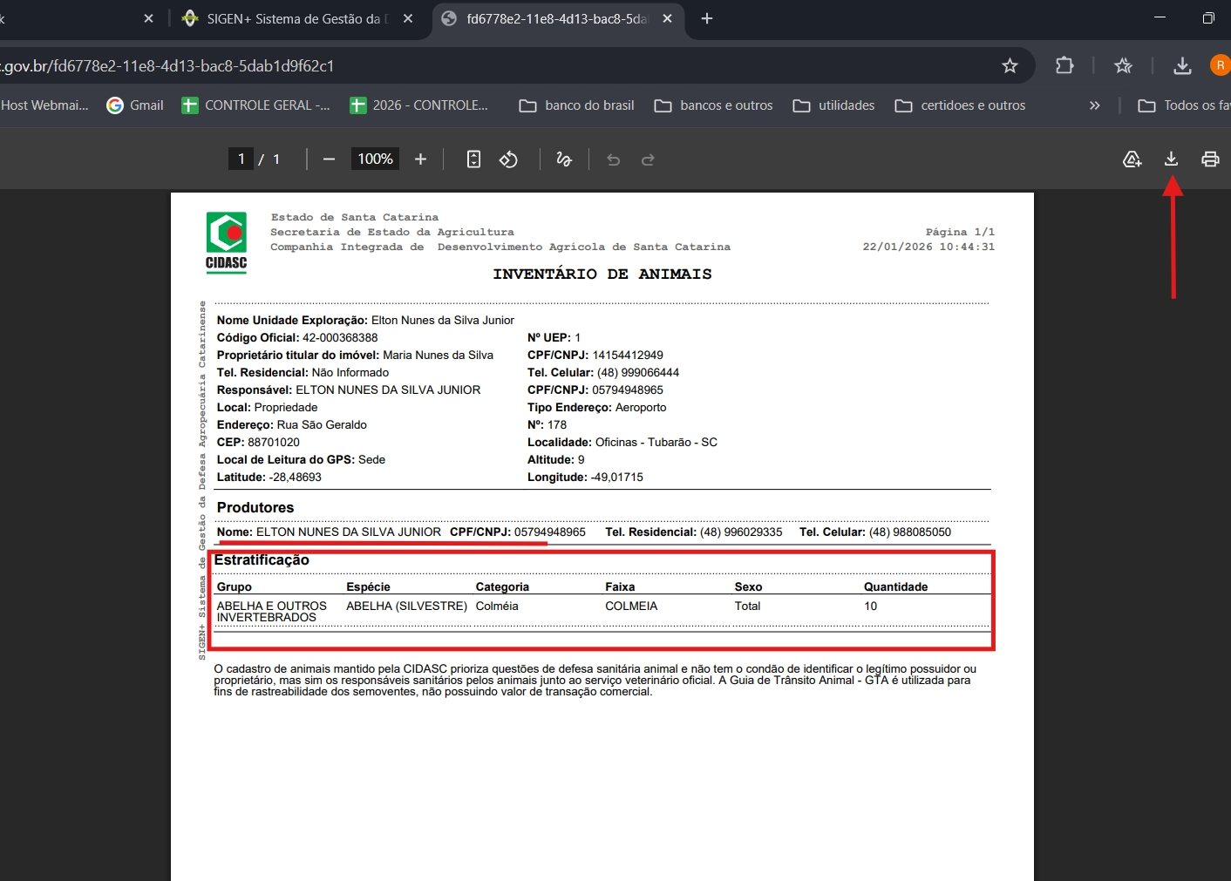Zoom out of the PDF
The height and width of the screenshot is (881, 1231).
(x=329, y=159)
